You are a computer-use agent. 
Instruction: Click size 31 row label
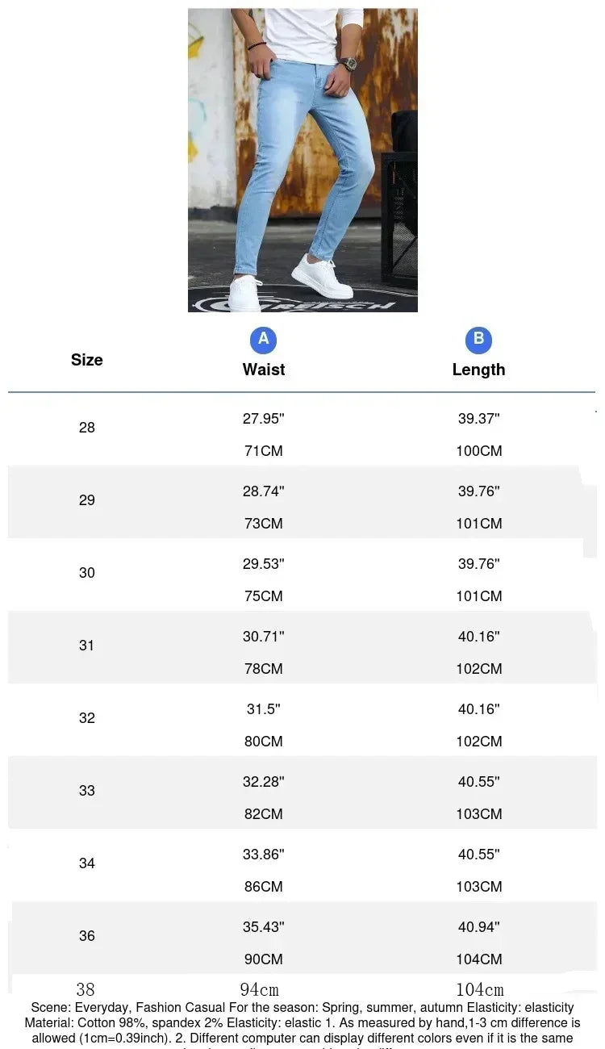point(87,646)
